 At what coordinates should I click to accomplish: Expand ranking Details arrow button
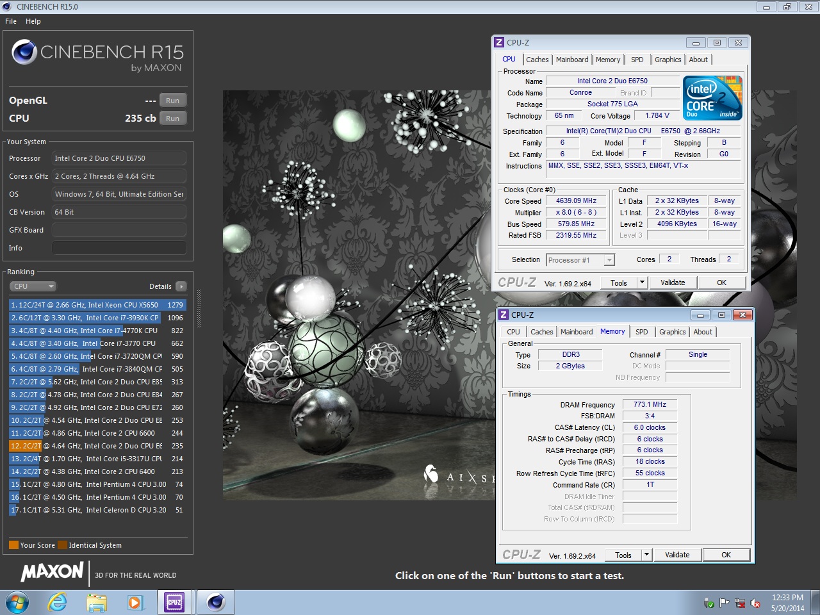point(181,286)
